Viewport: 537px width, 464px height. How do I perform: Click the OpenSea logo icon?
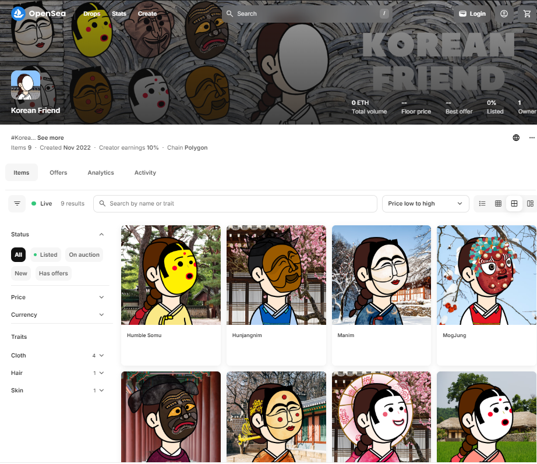[x=18, y=13]
